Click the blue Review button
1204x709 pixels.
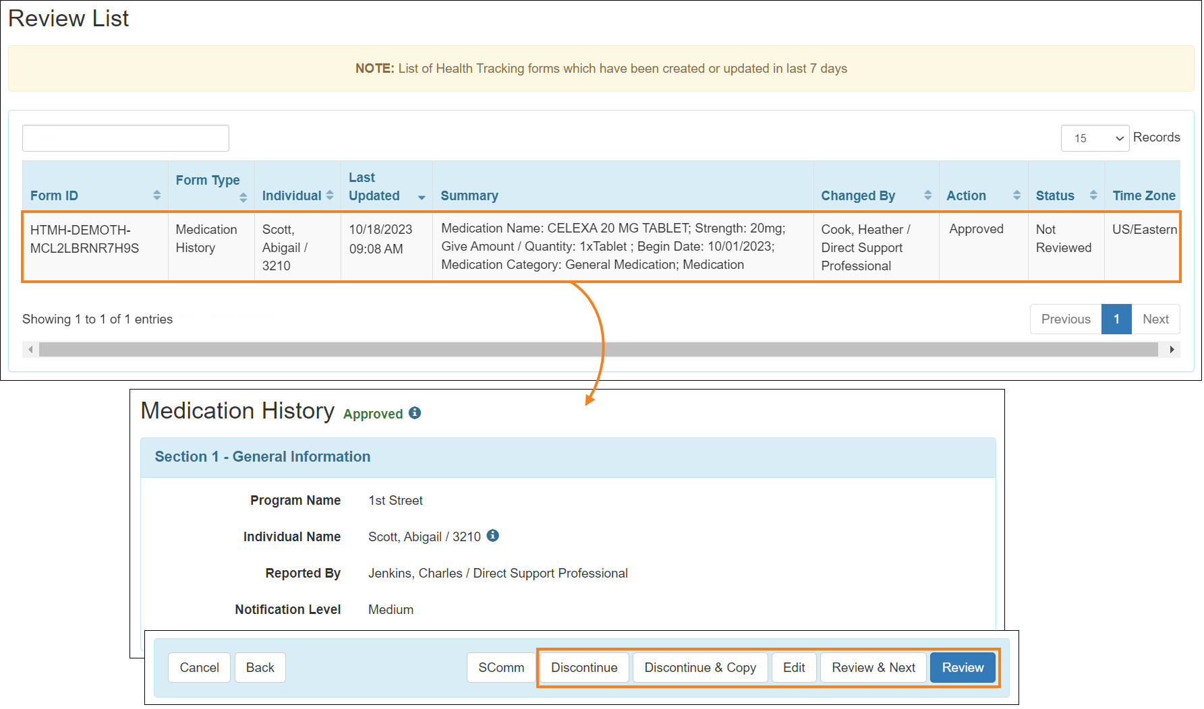point(963,667)
